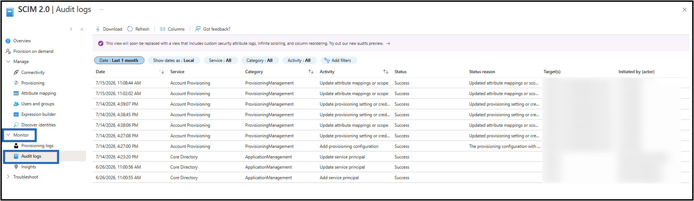694x201 pixels.
Task: Open the Category: All filter
Action: (260, 60)
